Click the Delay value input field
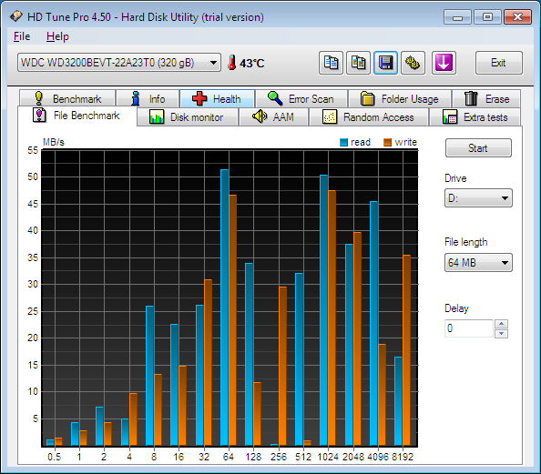 coord(469,328)
